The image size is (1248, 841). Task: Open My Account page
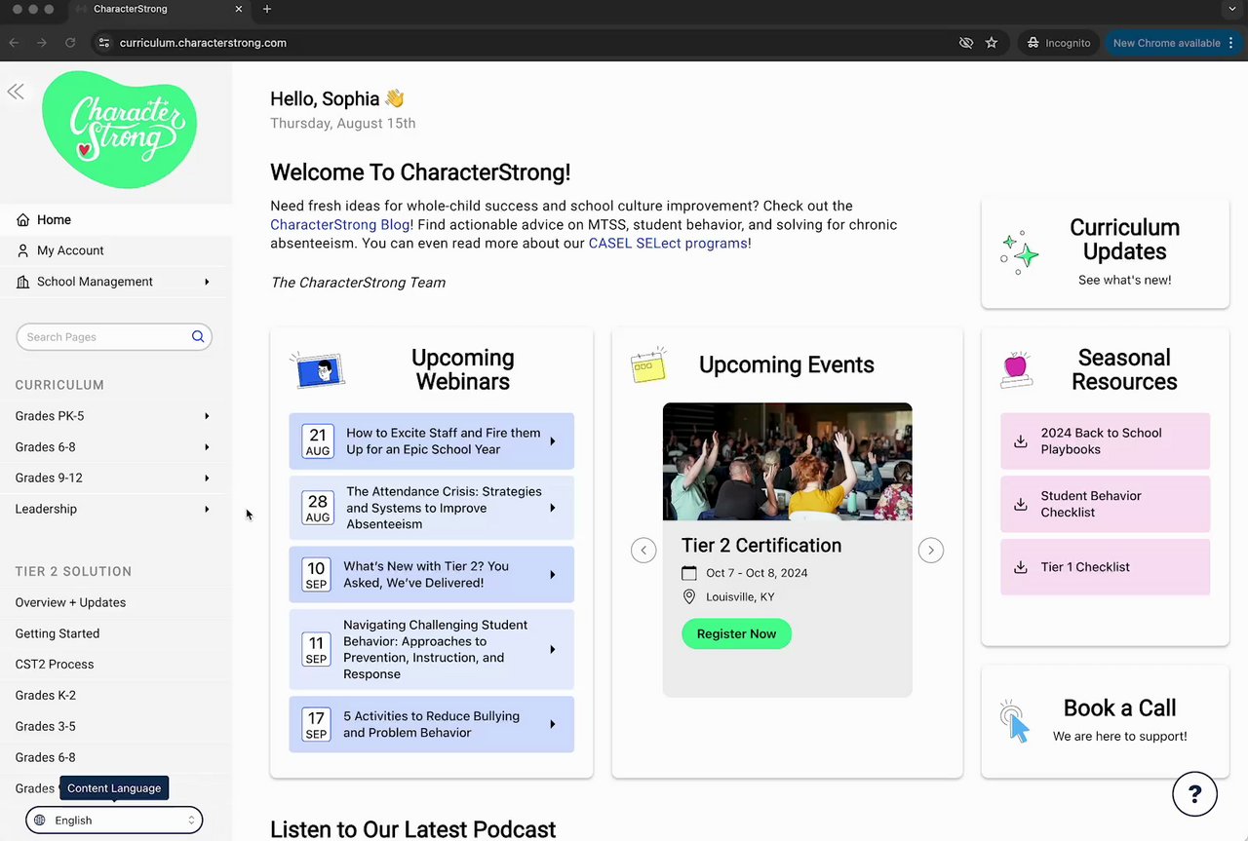(x=116, y=250)
